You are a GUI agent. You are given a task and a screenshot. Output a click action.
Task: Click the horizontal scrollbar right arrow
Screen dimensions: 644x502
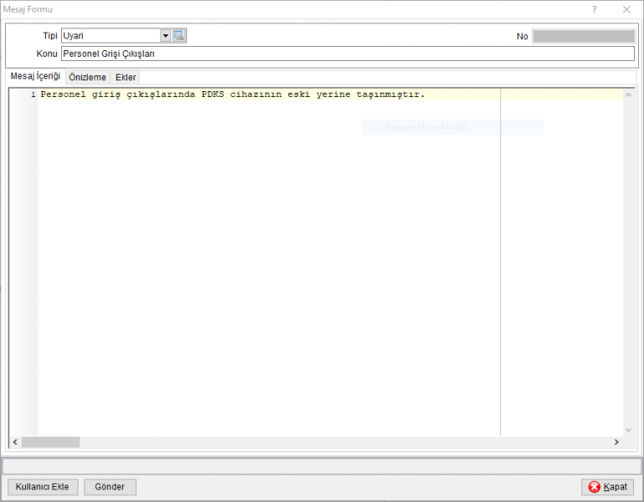click(616, 442)
